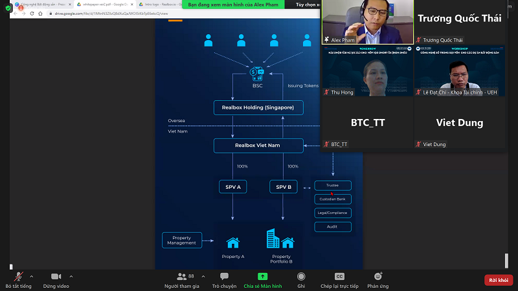Image resolution: width=518 pixels, height=291 pixels.
Task: Select Alex Pham video thumbnail
Action: click(368, 22)
